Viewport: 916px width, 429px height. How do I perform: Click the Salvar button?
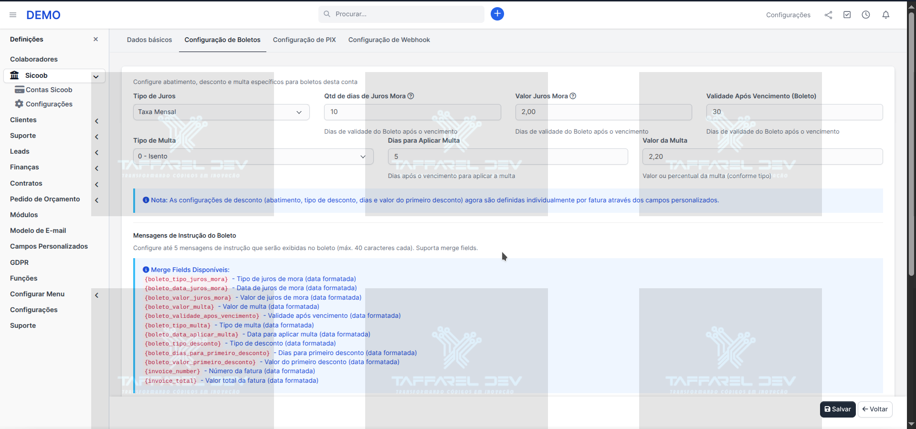coord(838,409)
